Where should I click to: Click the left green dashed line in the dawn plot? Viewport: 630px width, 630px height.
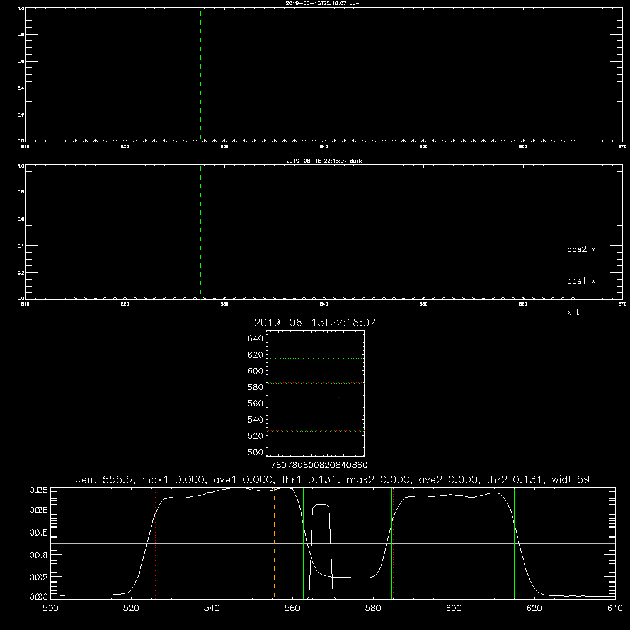[200, 74]
